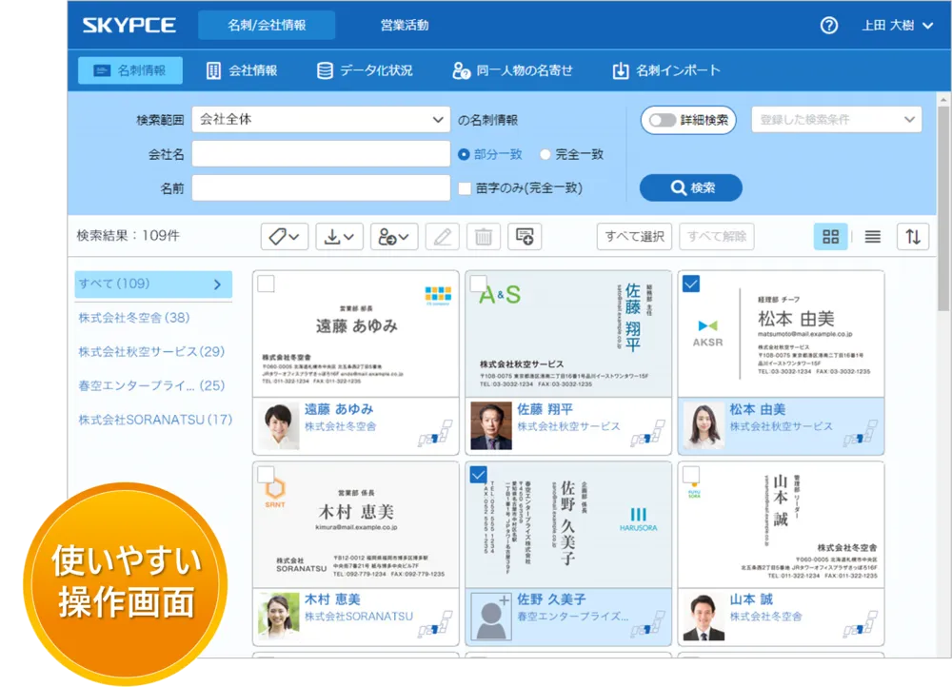
Task: Click 佐藤 翔平 profile photo
Action: (x=491, y=425)
